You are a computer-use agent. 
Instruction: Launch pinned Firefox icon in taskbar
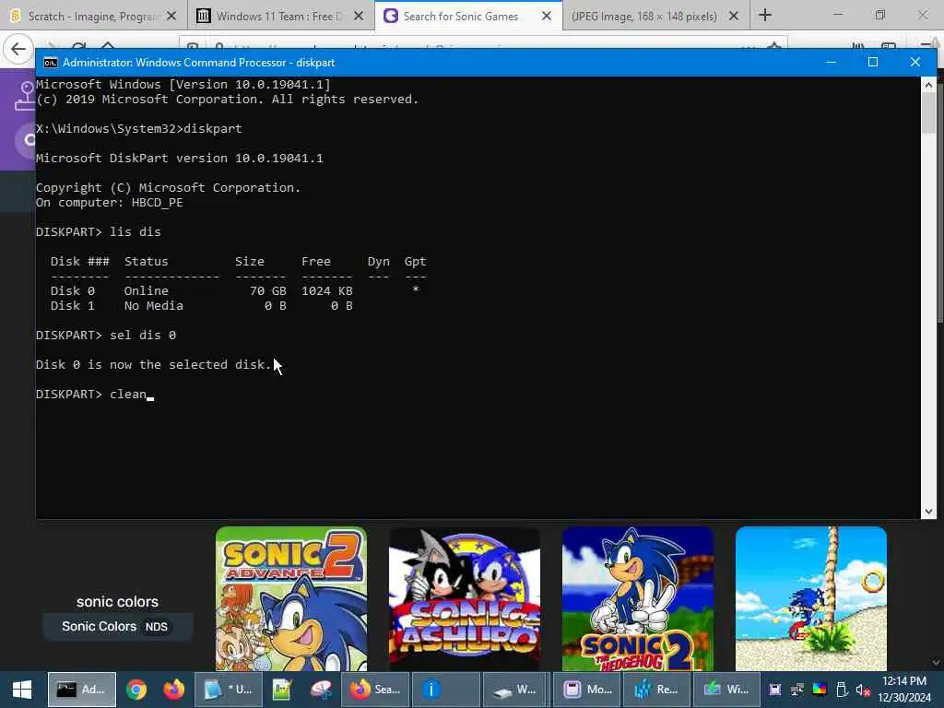click(x=174, y=690)
